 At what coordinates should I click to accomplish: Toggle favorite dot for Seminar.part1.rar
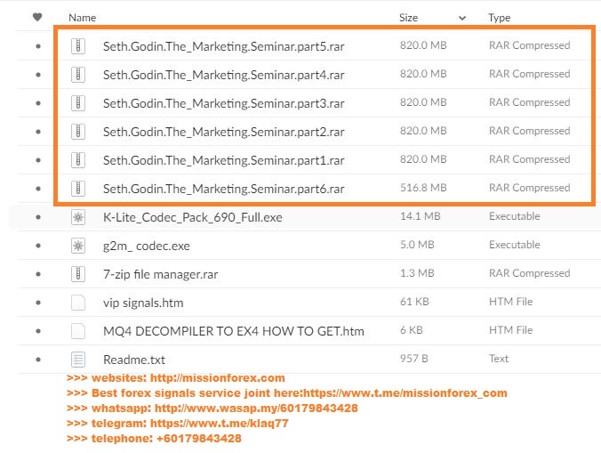click(38, 160)
